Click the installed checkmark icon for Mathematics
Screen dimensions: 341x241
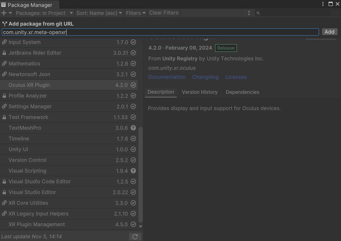[133, 63]
